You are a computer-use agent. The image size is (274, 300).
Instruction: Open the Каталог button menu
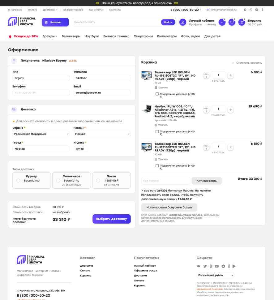55,22
